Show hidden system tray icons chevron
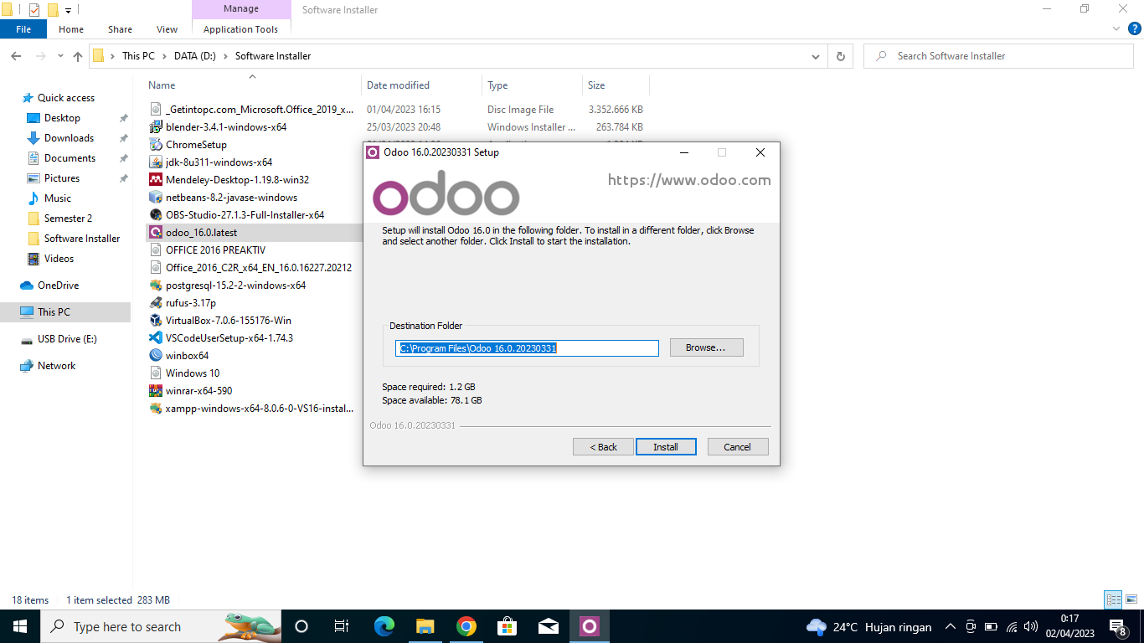Viewport: 1144px width, 643px height. click(951, 626)
